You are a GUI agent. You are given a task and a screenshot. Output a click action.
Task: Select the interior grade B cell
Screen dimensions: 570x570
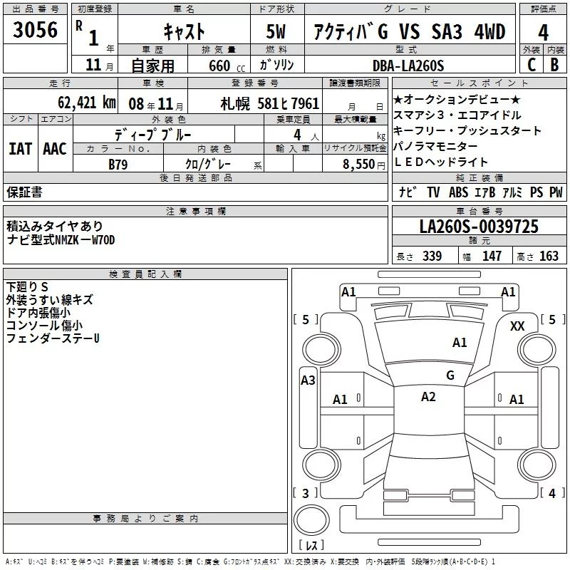(554, 64)
